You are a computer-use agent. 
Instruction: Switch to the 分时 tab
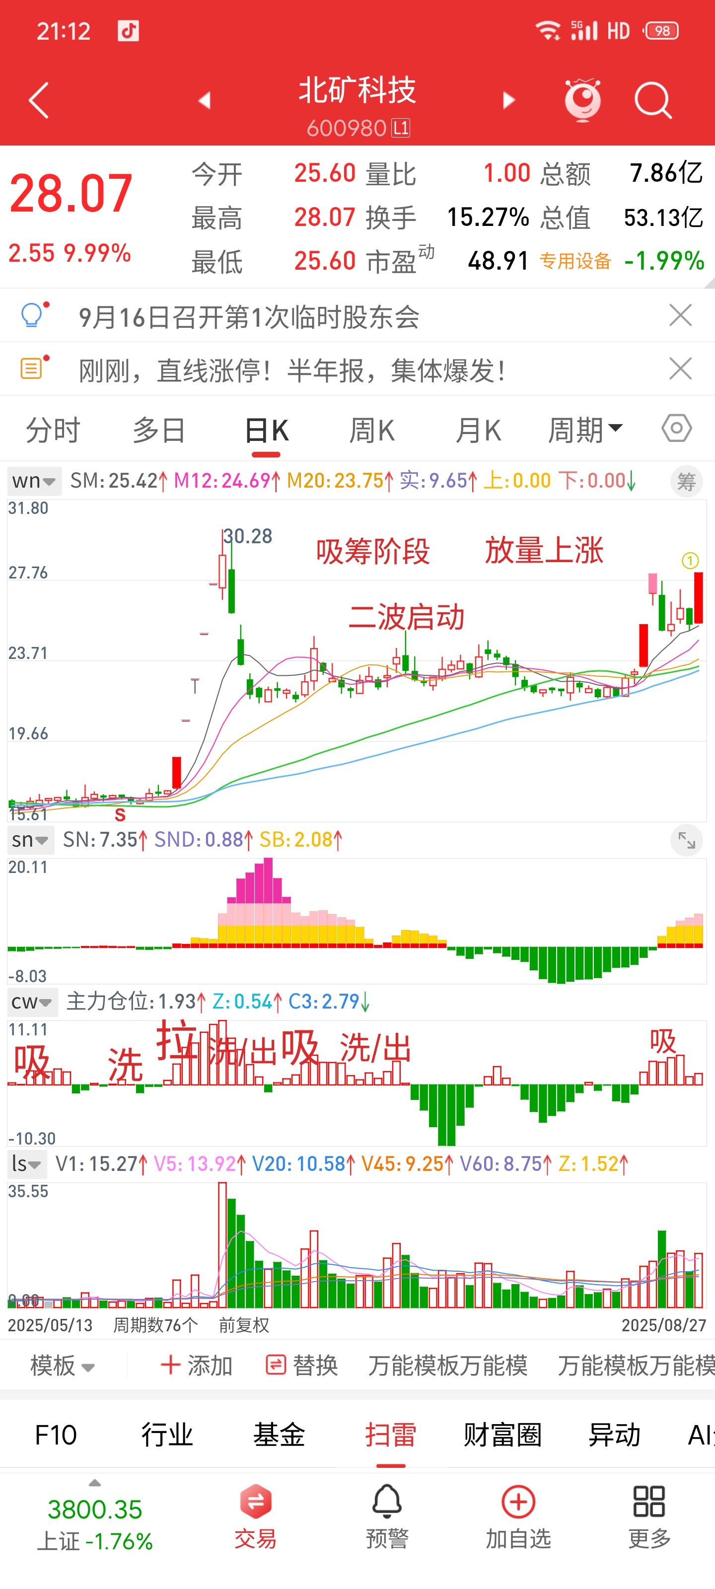coord(53,430)
